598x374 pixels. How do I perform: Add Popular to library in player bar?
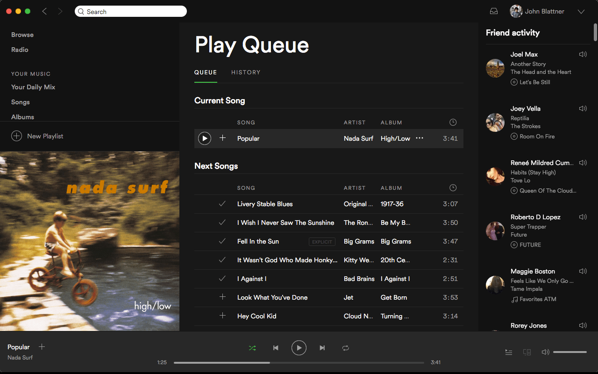(42, 347)
